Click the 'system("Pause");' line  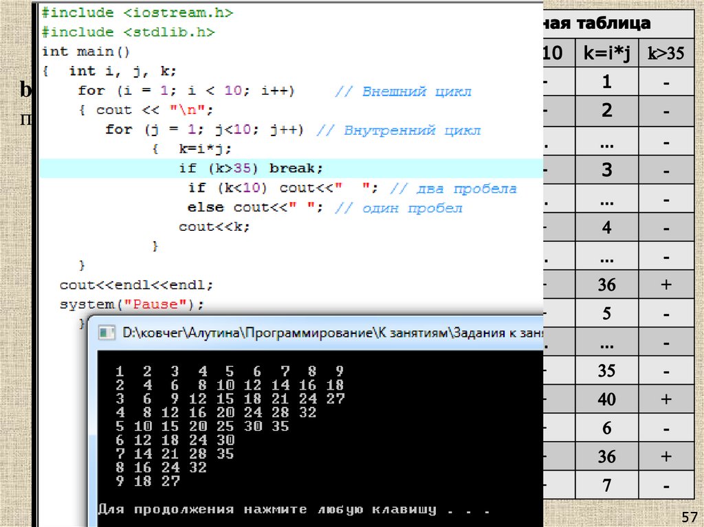tap(131, 304)
